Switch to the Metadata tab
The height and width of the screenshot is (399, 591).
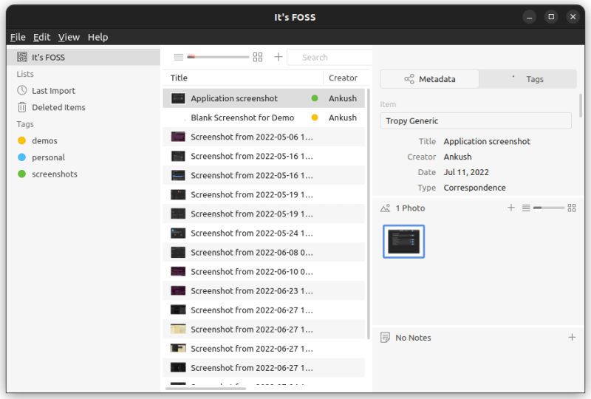430,79
